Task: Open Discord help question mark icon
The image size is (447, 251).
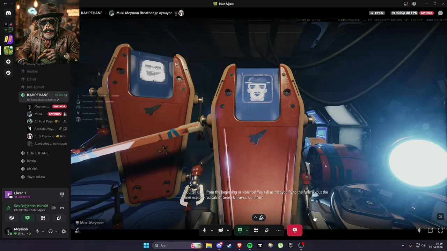Action: tap(414, 4)
